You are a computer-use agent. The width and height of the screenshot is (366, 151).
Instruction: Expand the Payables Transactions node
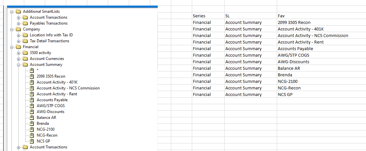coord(18,23)
